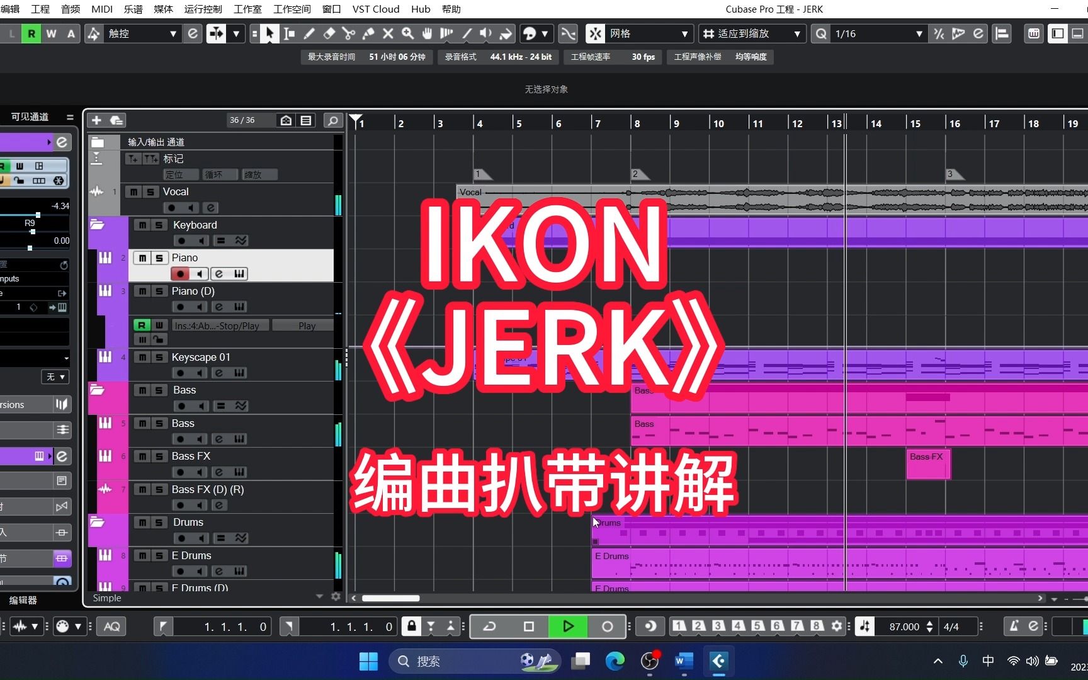Open the snap type dropdown 网格
The height and width of the screenshot is (680, 1088).
tap(649, 33)
